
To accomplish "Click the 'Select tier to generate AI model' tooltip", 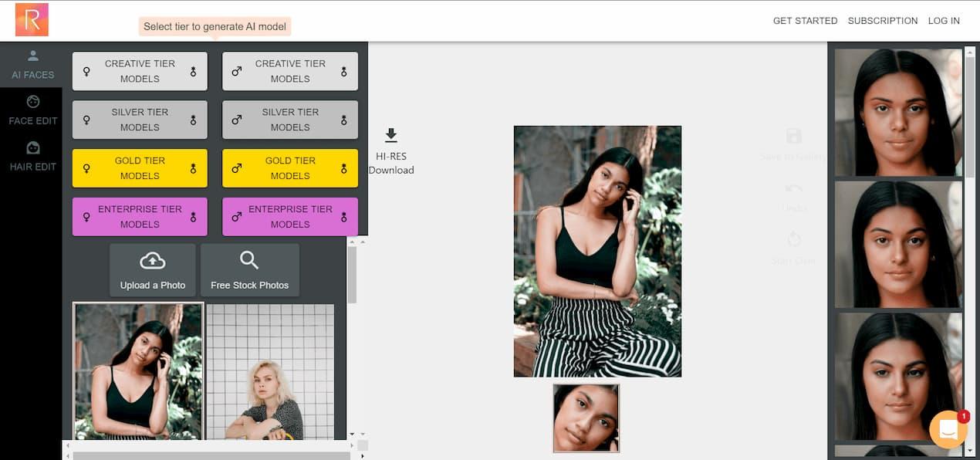I will (215, 26).
